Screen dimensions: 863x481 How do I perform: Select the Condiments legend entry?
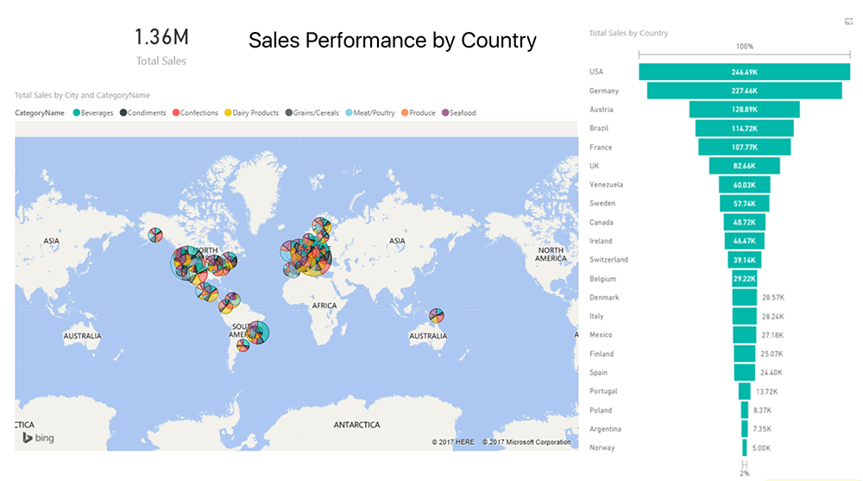143,113
